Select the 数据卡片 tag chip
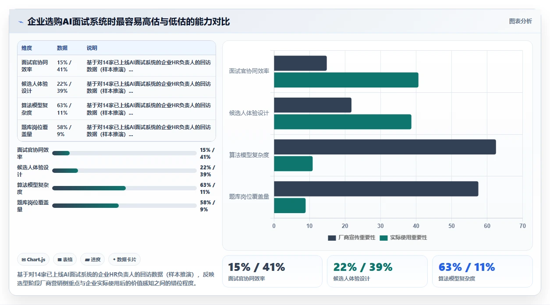The height and width of the screenshot is (305, 550). tap(124, 259)
